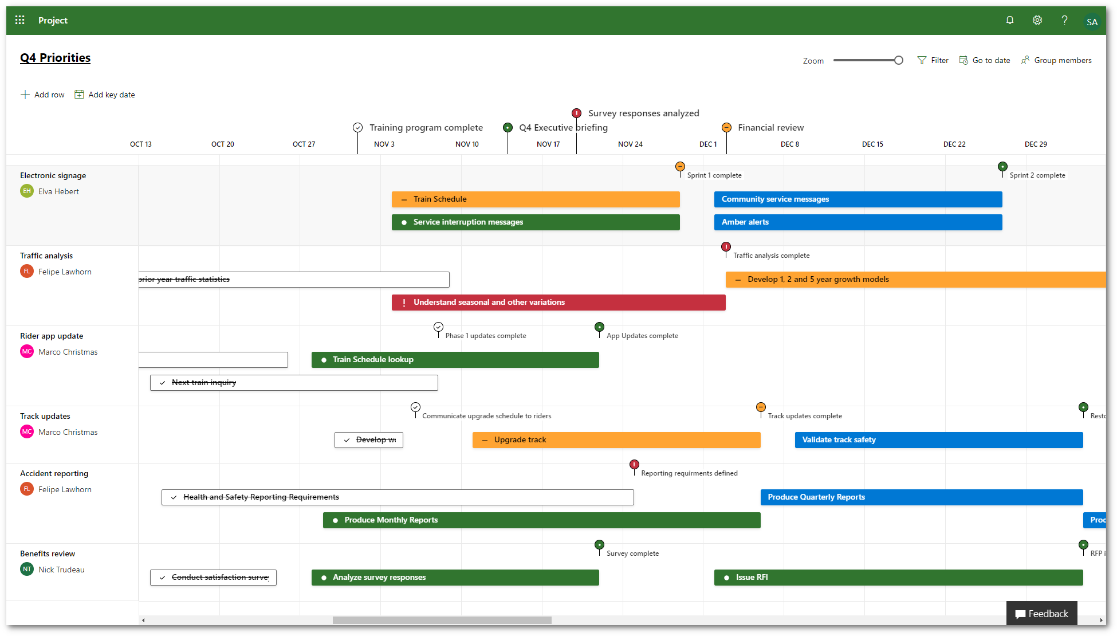Click the Add key date icon
This screenshot has height=636, width=1117.
pyautogui.click(x=78, y=95)
